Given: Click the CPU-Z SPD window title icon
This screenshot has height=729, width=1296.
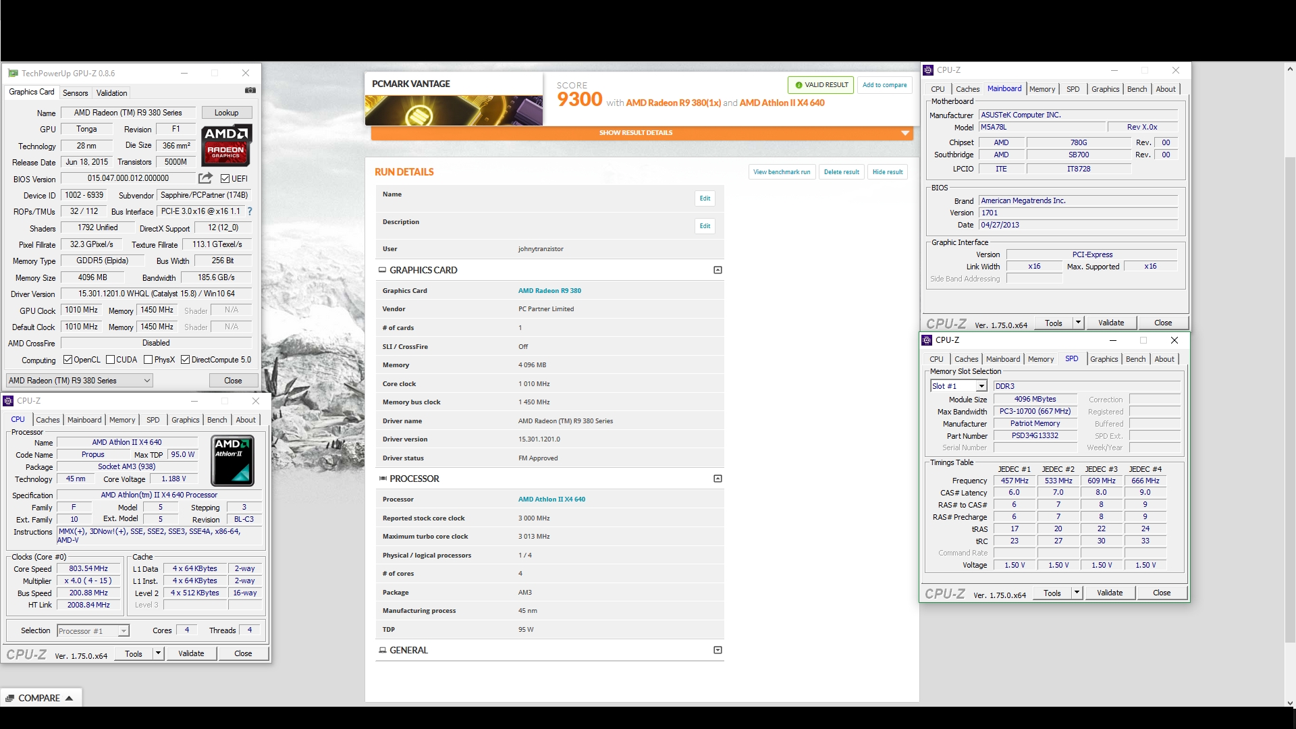Looking at the screenshot, I should click(927, 340).
